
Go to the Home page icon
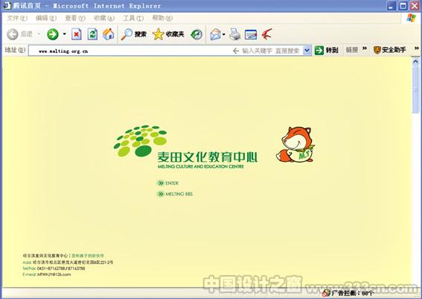[x=108, y=34]
